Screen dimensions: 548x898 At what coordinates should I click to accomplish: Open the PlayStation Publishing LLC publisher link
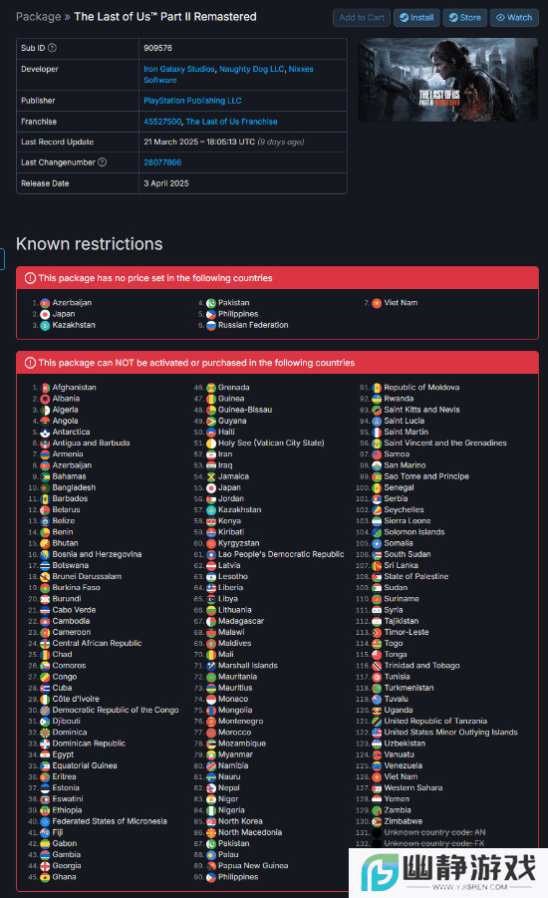pyautogui.click(x=192, y=101)
